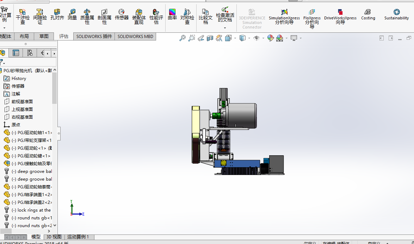Open DriveWorksXpress wizard
This screenshot has width=414, height=244.
pyautogui.click(x=340, y=16)
